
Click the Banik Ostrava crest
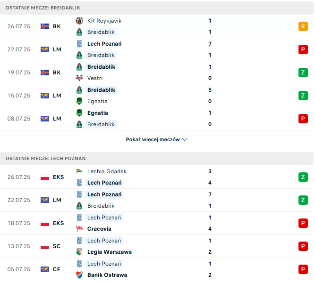tap(79, 275)
